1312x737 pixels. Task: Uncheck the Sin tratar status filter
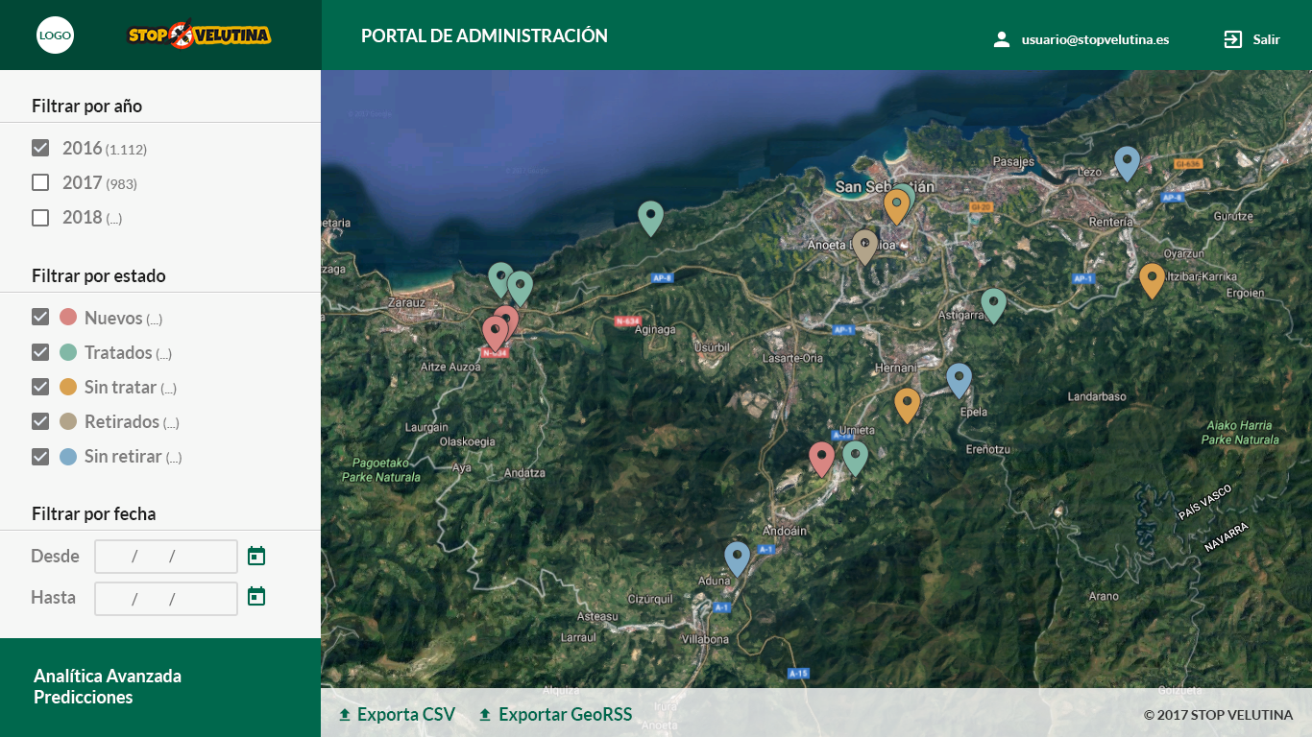(x=40, y=387)
